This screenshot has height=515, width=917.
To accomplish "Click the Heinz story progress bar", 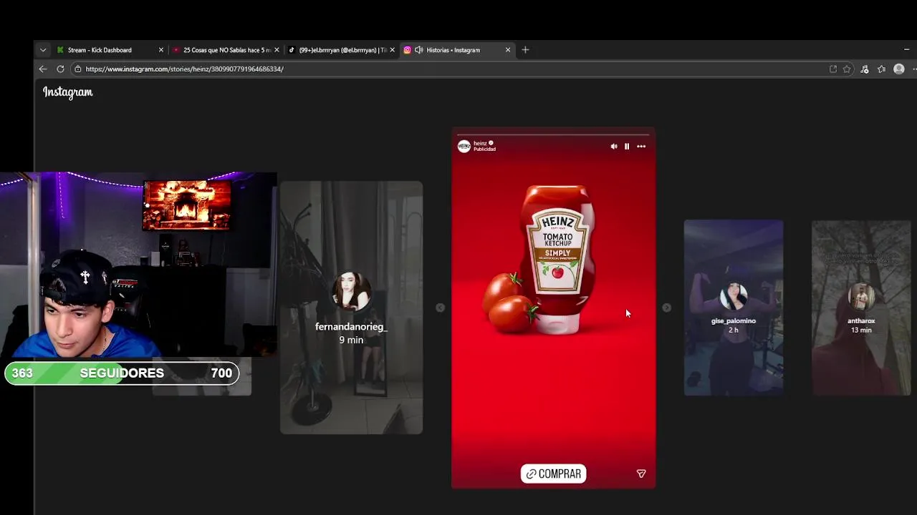I will tap(553, 134).
